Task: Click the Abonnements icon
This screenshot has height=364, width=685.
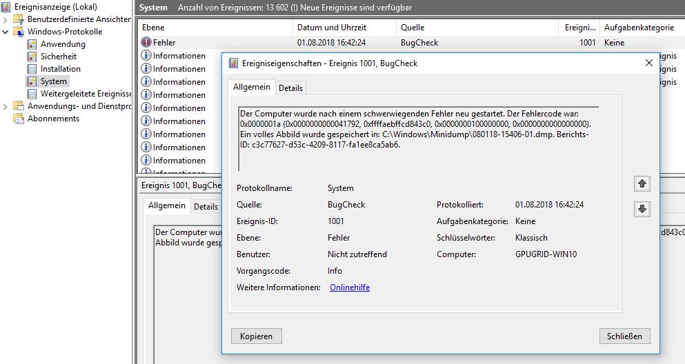Action: (19, 119)
